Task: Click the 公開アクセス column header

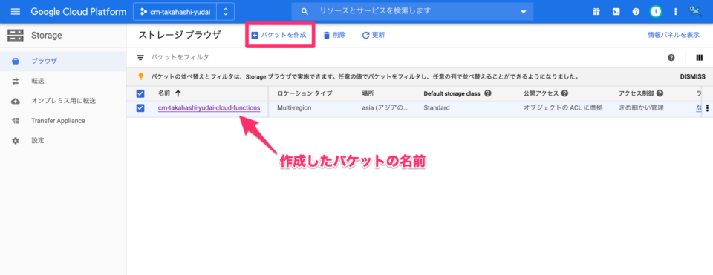Action: (541, 93)
